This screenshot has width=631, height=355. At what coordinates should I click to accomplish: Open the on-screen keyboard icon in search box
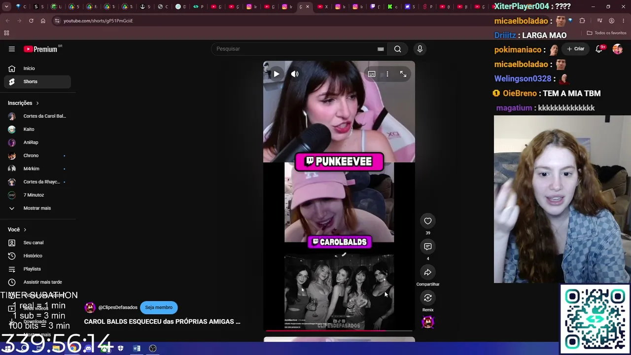point(381,49)
